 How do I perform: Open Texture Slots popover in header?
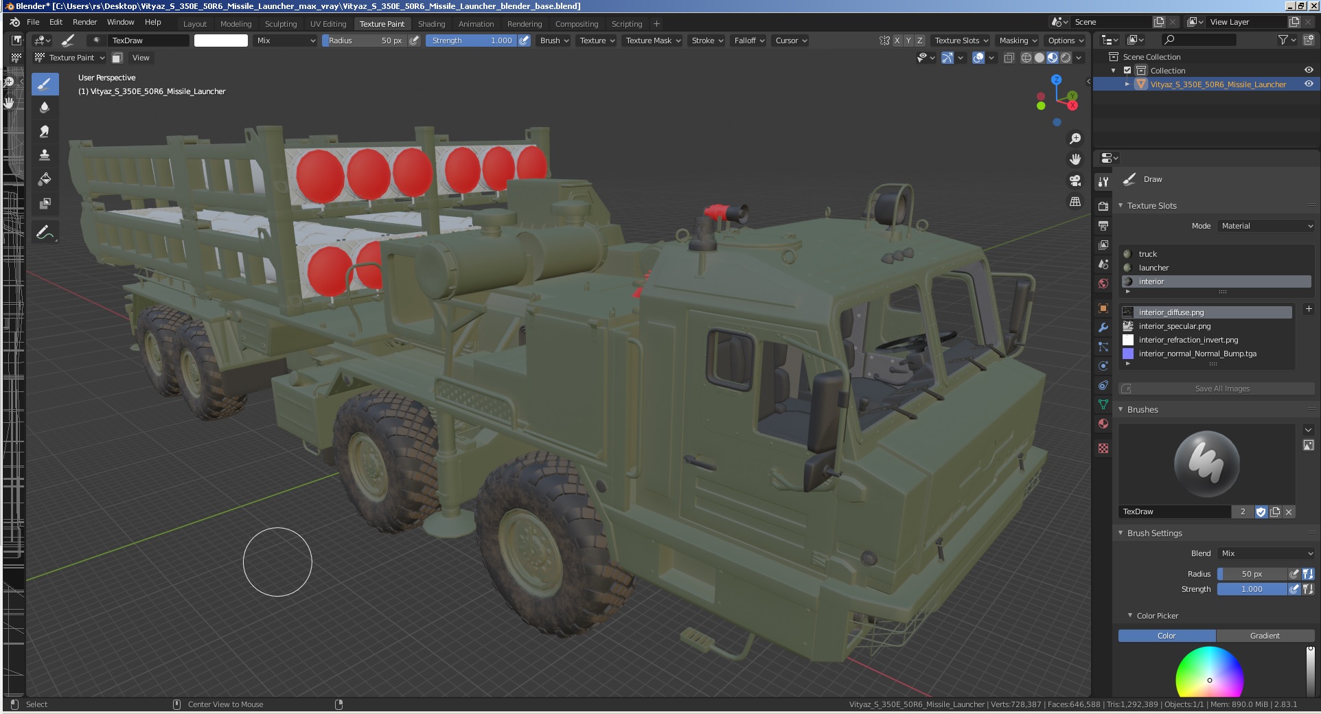point(961,41)
